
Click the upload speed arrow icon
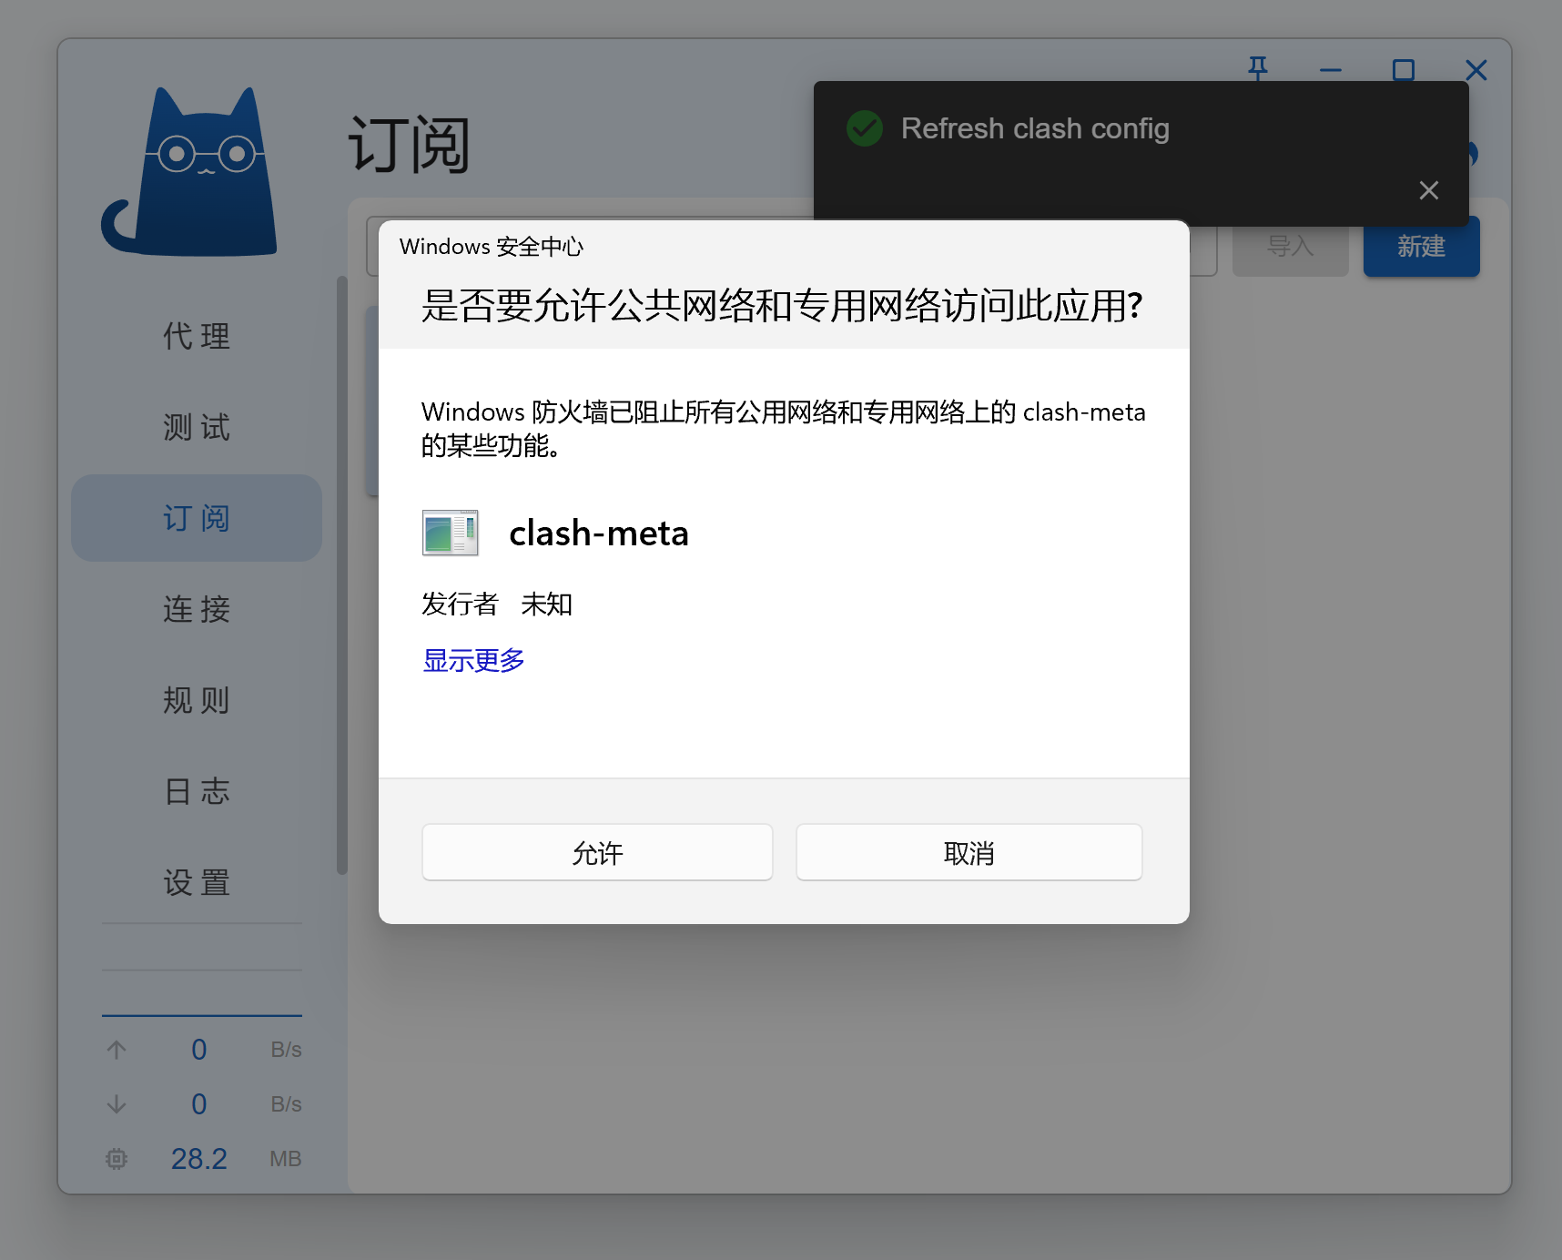click(117, 1050)
